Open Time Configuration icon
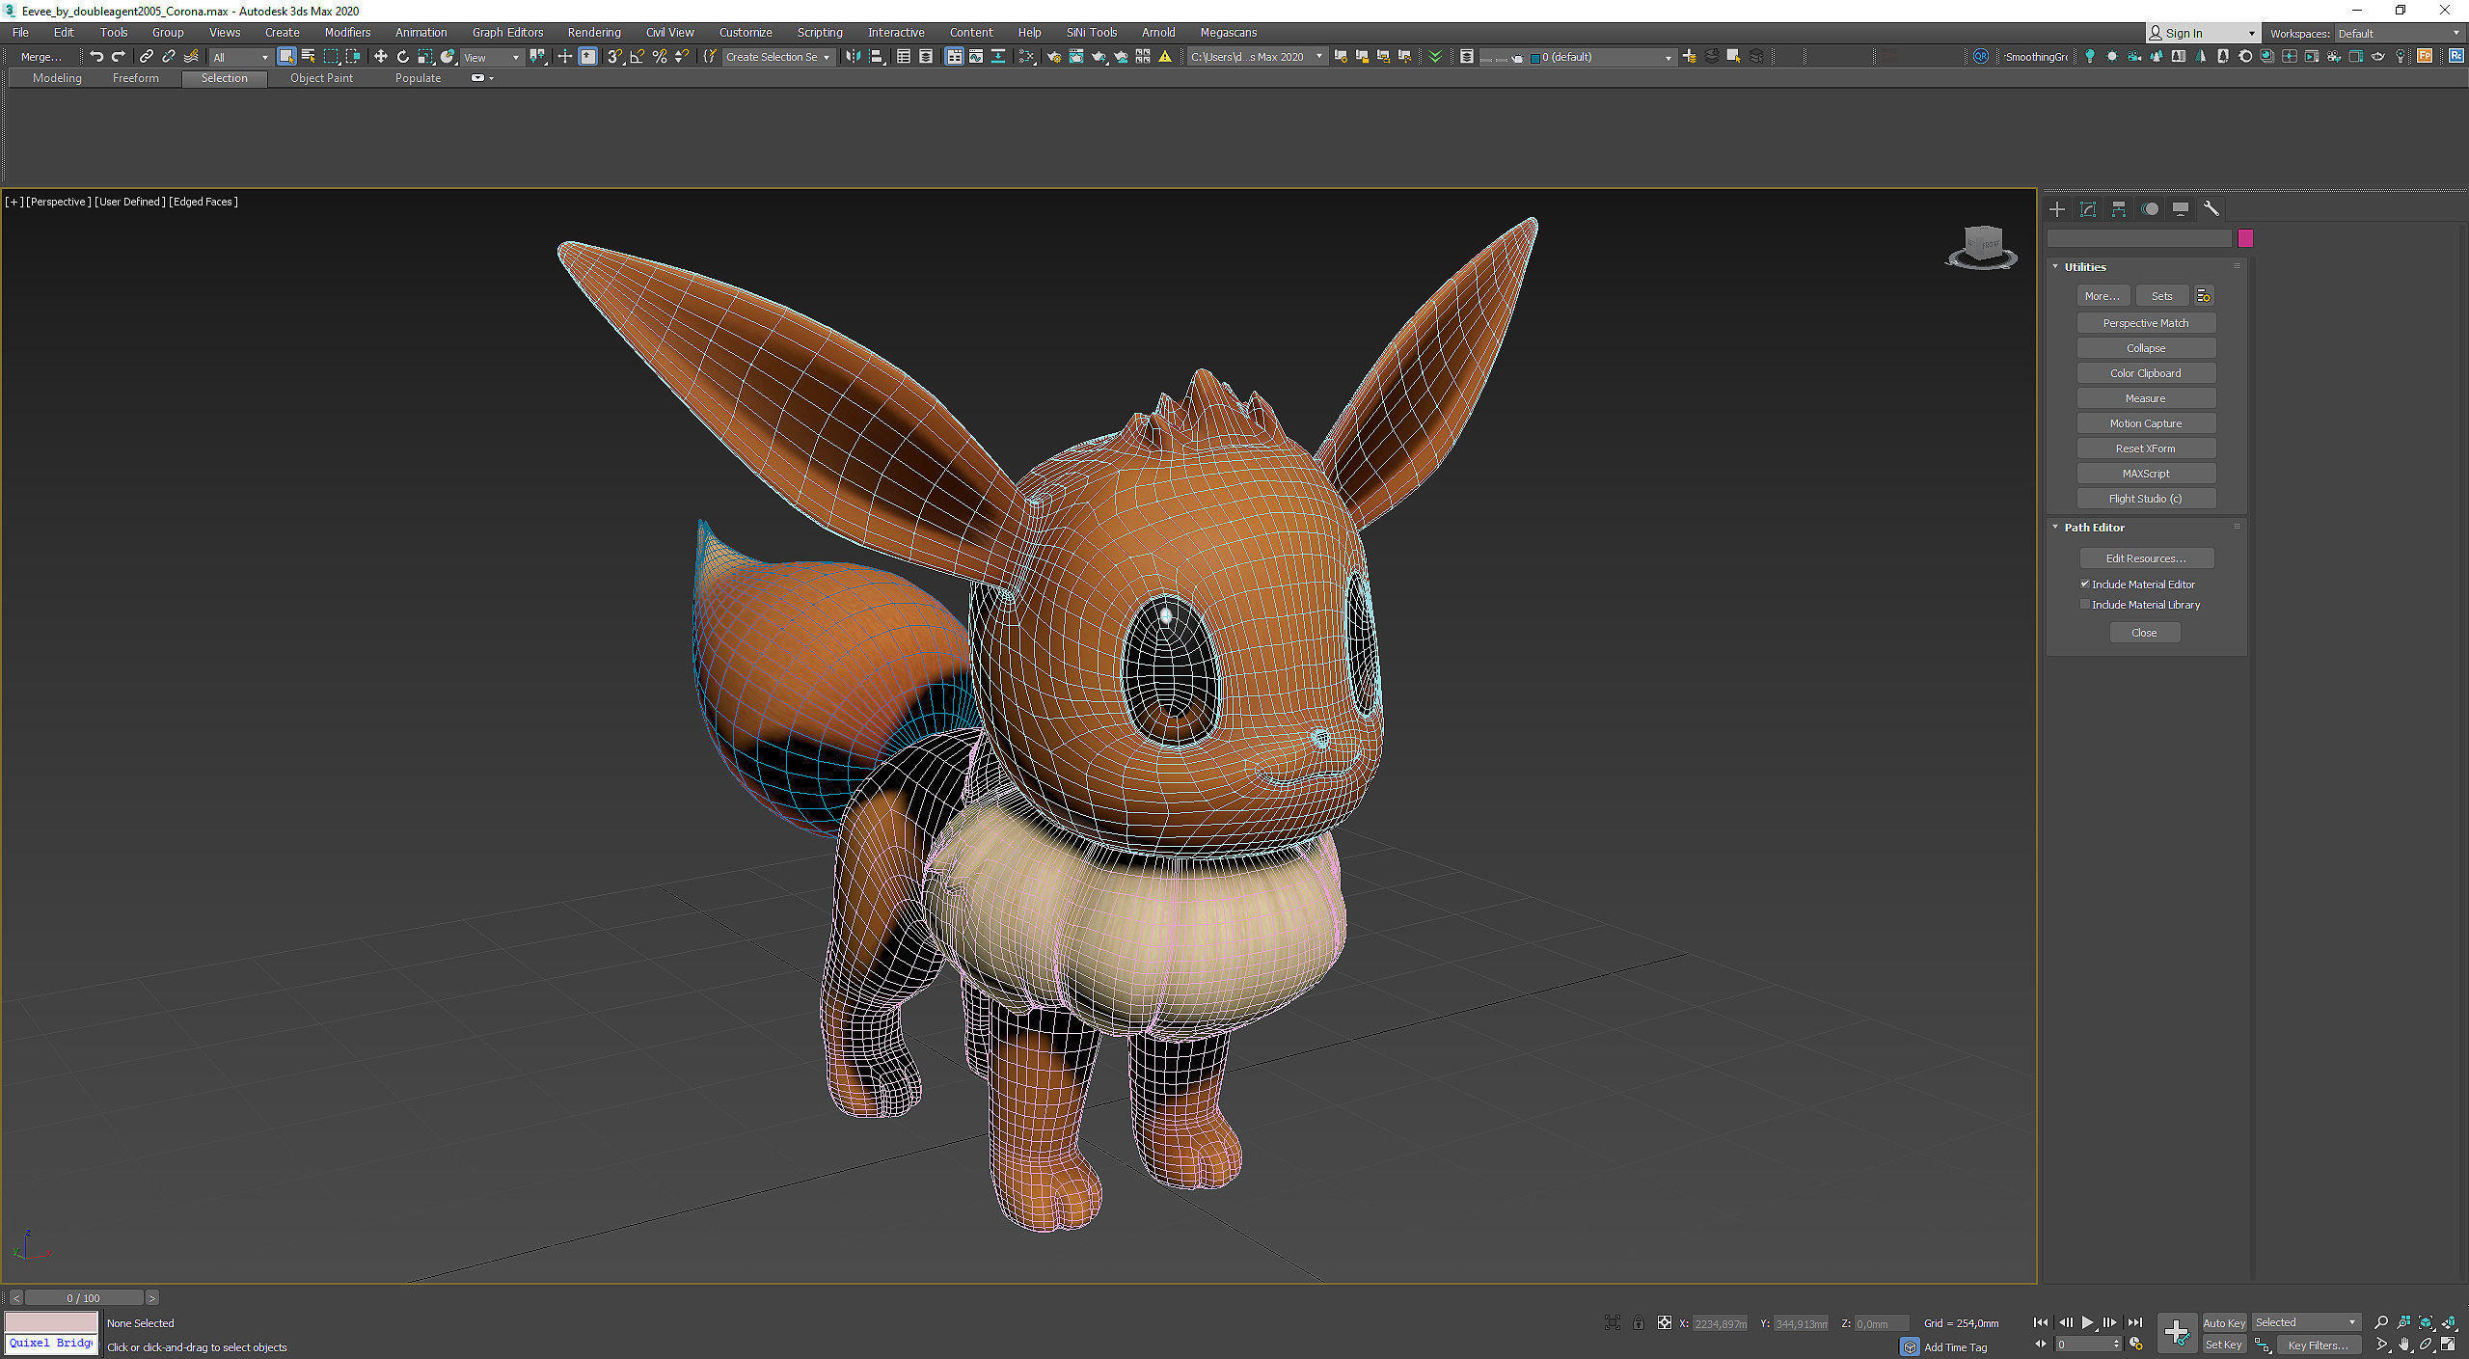Screen dimensions: 2469x1359 [x=2136, y=1345]
